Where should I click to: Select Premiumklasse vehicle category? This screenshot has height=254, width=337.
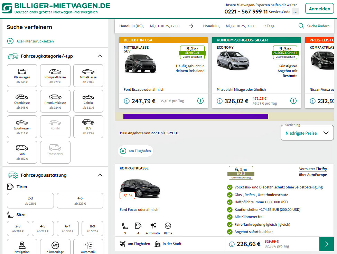(55, 101)
